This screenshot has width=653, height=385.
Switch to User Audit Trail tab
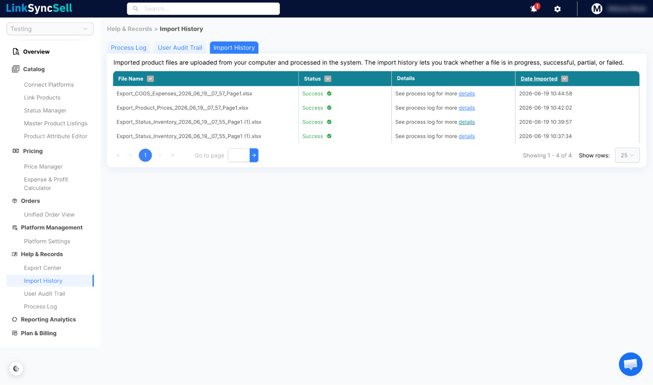(x=180, y=48)
